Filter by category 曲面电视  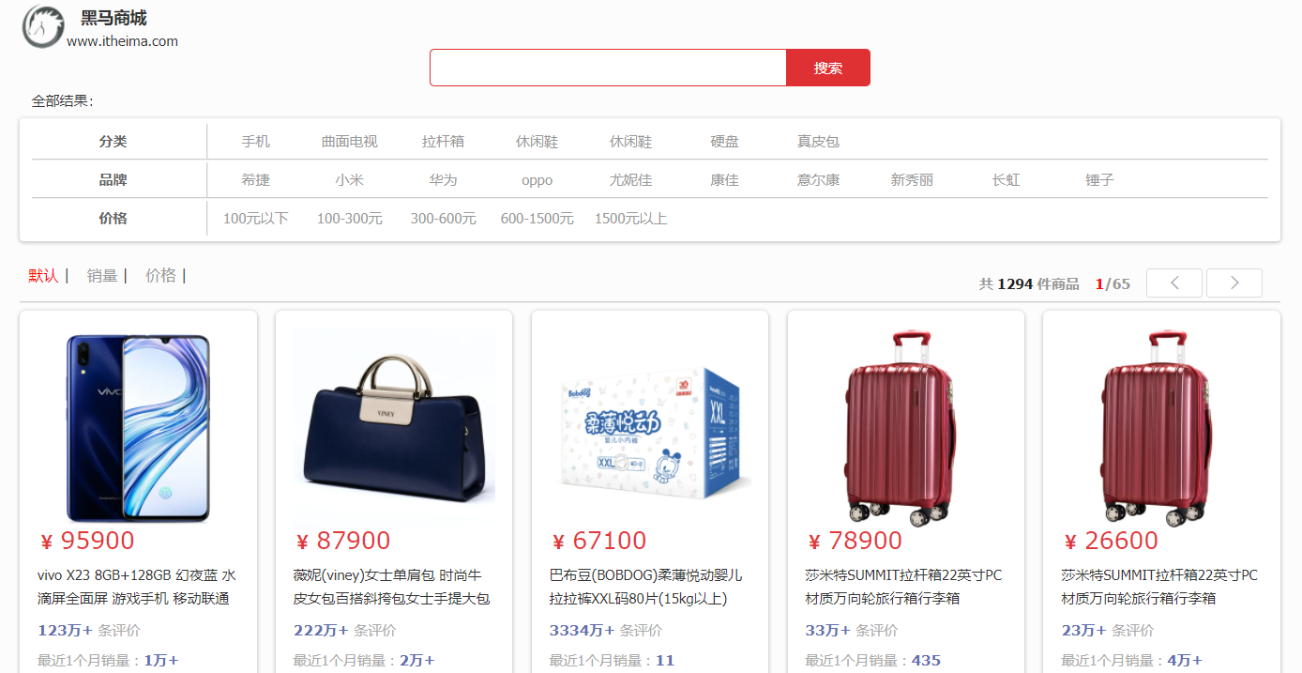click(350, 142)
